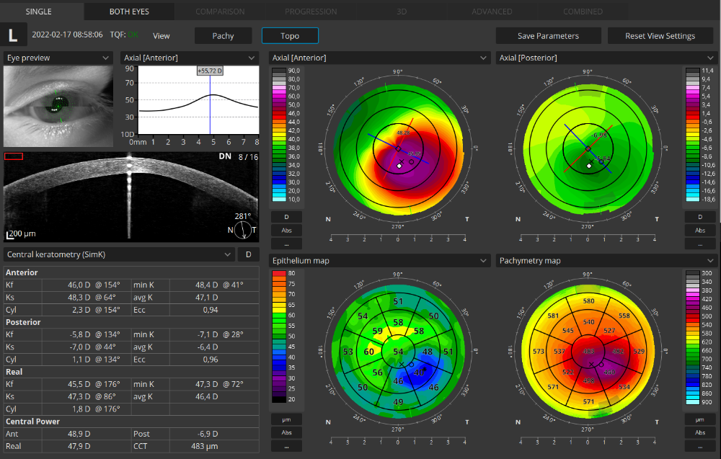Click the L left-eye indicator icon

pyautogui.click(x=14, y=35)
